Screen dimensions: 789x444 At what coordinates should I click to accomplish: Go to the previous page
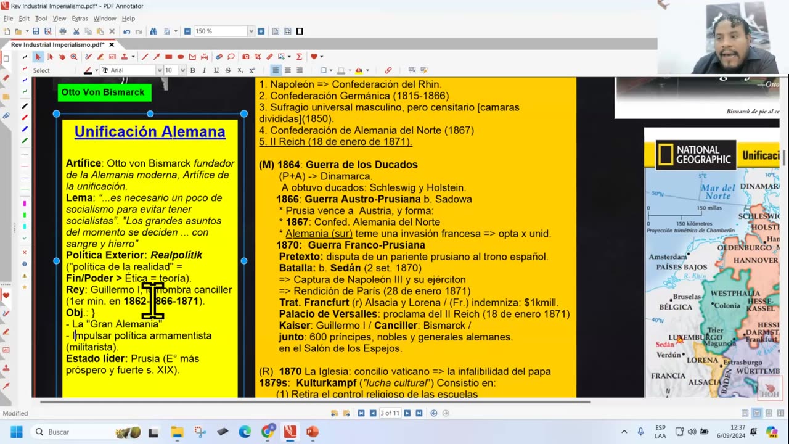[x=372, y=413]
